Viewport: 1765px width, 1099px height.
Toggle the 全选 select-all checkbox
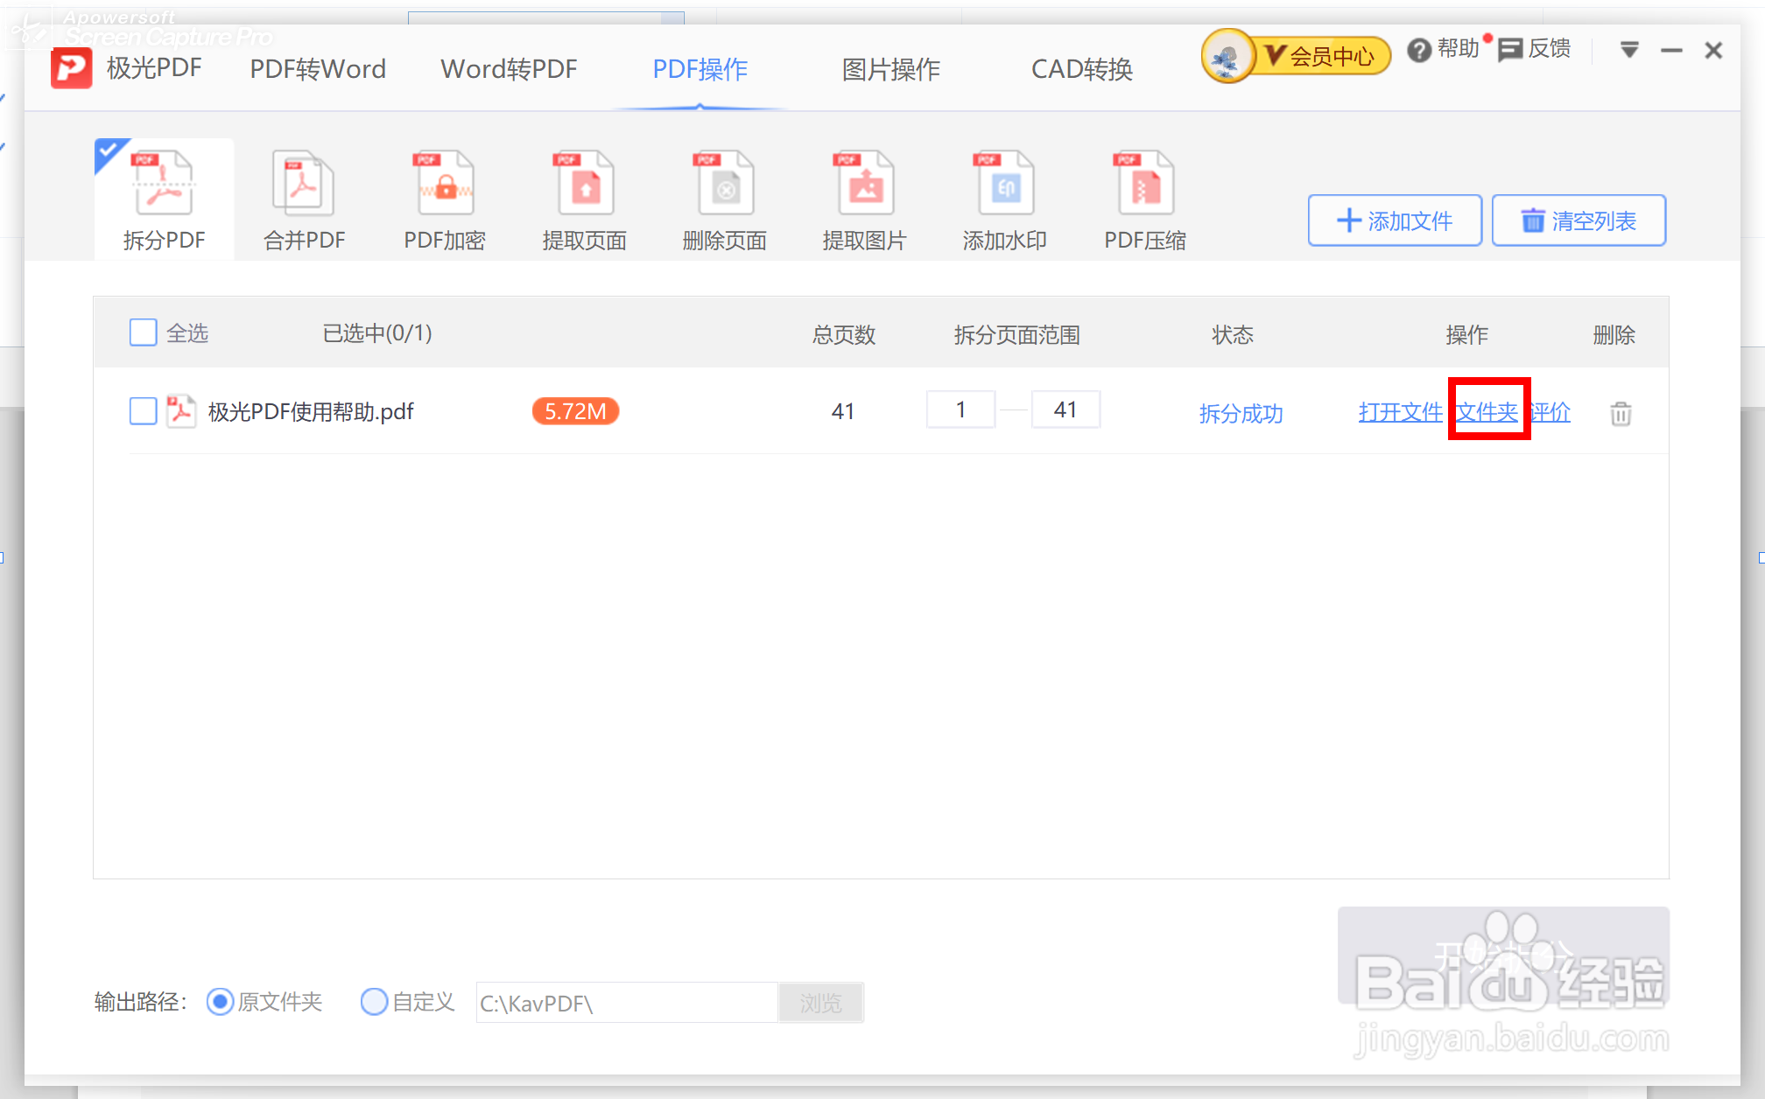click(x=143, y=332)
